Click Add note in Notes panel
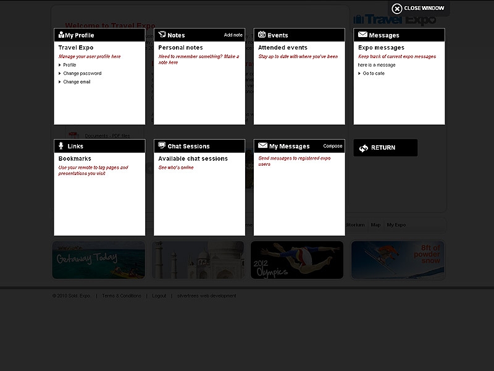The width and height of the screenshot is (494, 371). click(x=233, y=35)
